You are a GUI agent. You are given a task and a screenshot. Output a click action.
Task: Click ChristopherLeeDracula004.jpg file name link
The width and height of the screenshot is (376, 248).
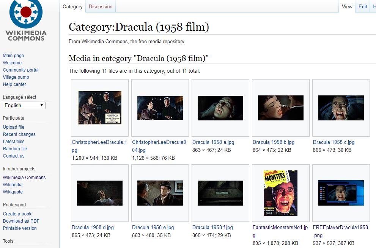pyautogui.click(x=159, y=146)
